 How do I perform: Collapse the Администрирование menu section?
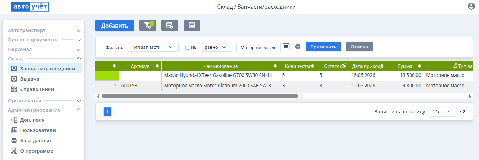pos(44,110)
